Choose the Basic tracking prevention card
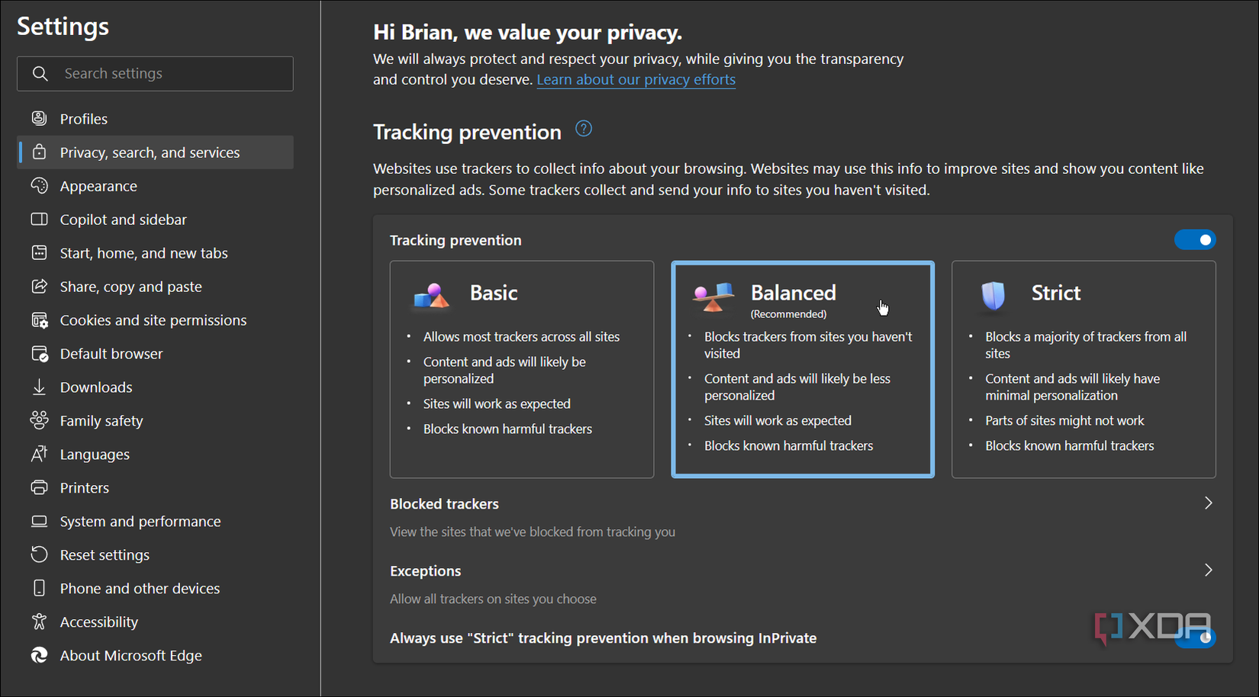This screenshot has width=1259, height=697. pos(521,369)
